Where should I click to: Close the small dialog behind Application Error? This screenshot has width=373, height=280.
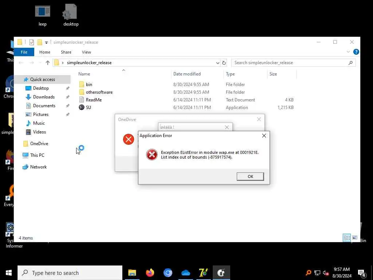[227, 127]
